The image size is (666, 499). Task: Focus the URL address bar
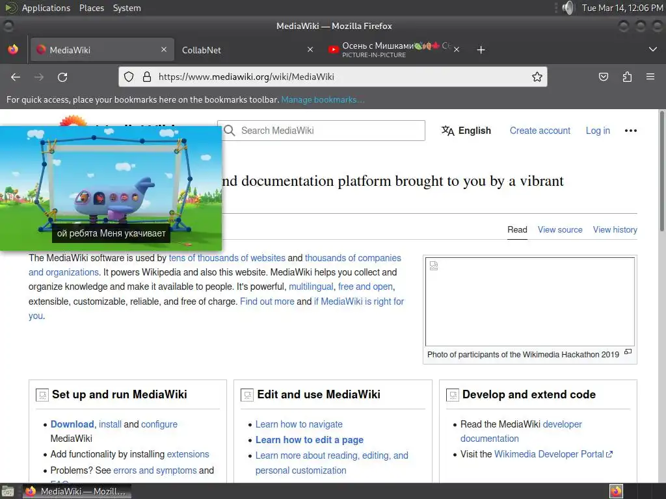332,77
